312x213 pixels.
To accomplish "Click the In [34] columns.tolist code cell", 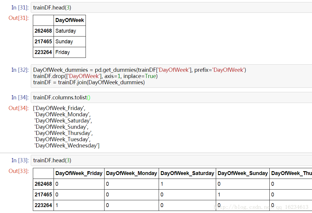I will click(171, 98).
